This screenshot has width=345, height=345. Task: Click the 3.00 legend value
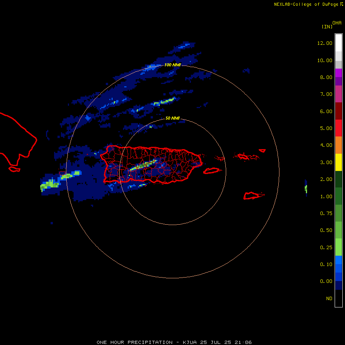click(x=326, y=163)
